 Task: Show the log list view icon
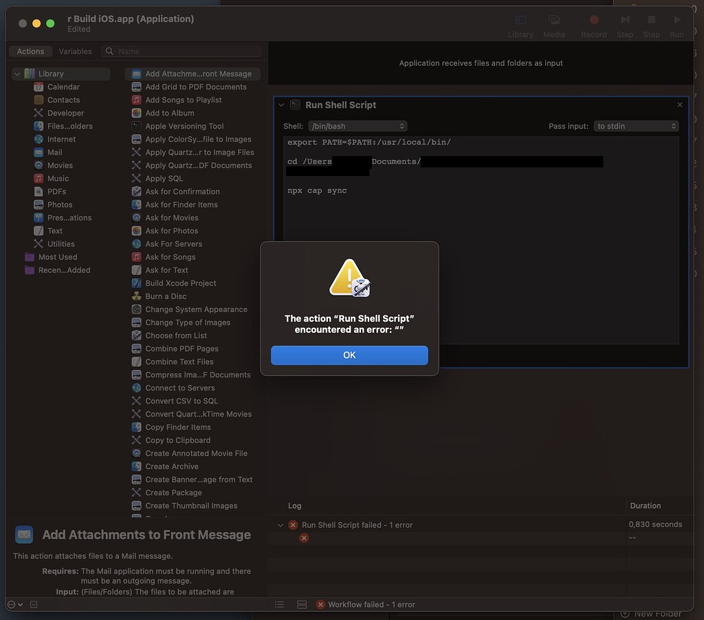point(279,605)
